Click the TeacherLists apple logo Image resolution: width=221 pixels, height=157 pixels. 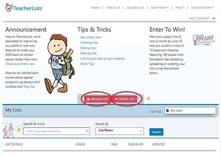point(9,7)
